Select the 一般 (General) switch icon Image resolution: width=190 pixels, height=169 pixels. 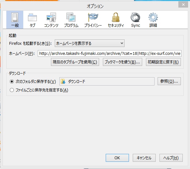15,17
